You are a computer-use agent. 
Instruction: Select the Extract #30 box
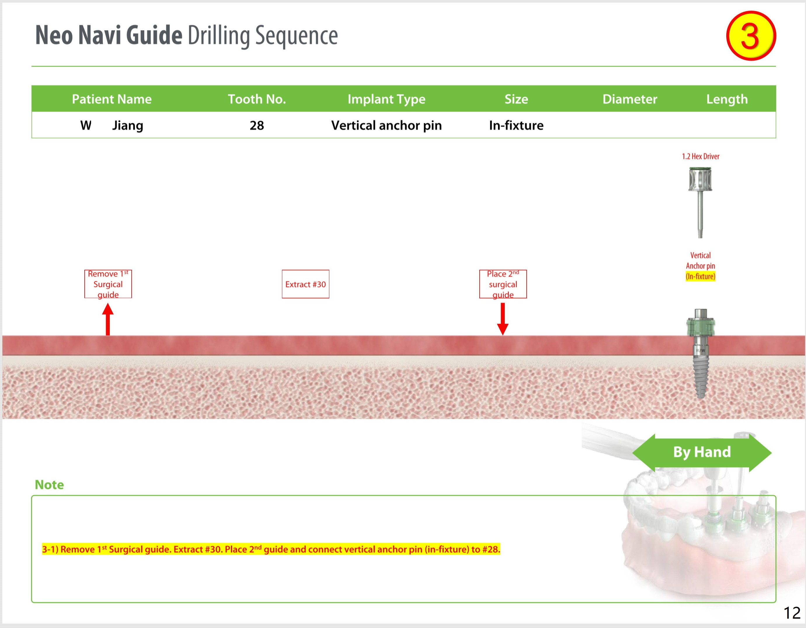305,284
